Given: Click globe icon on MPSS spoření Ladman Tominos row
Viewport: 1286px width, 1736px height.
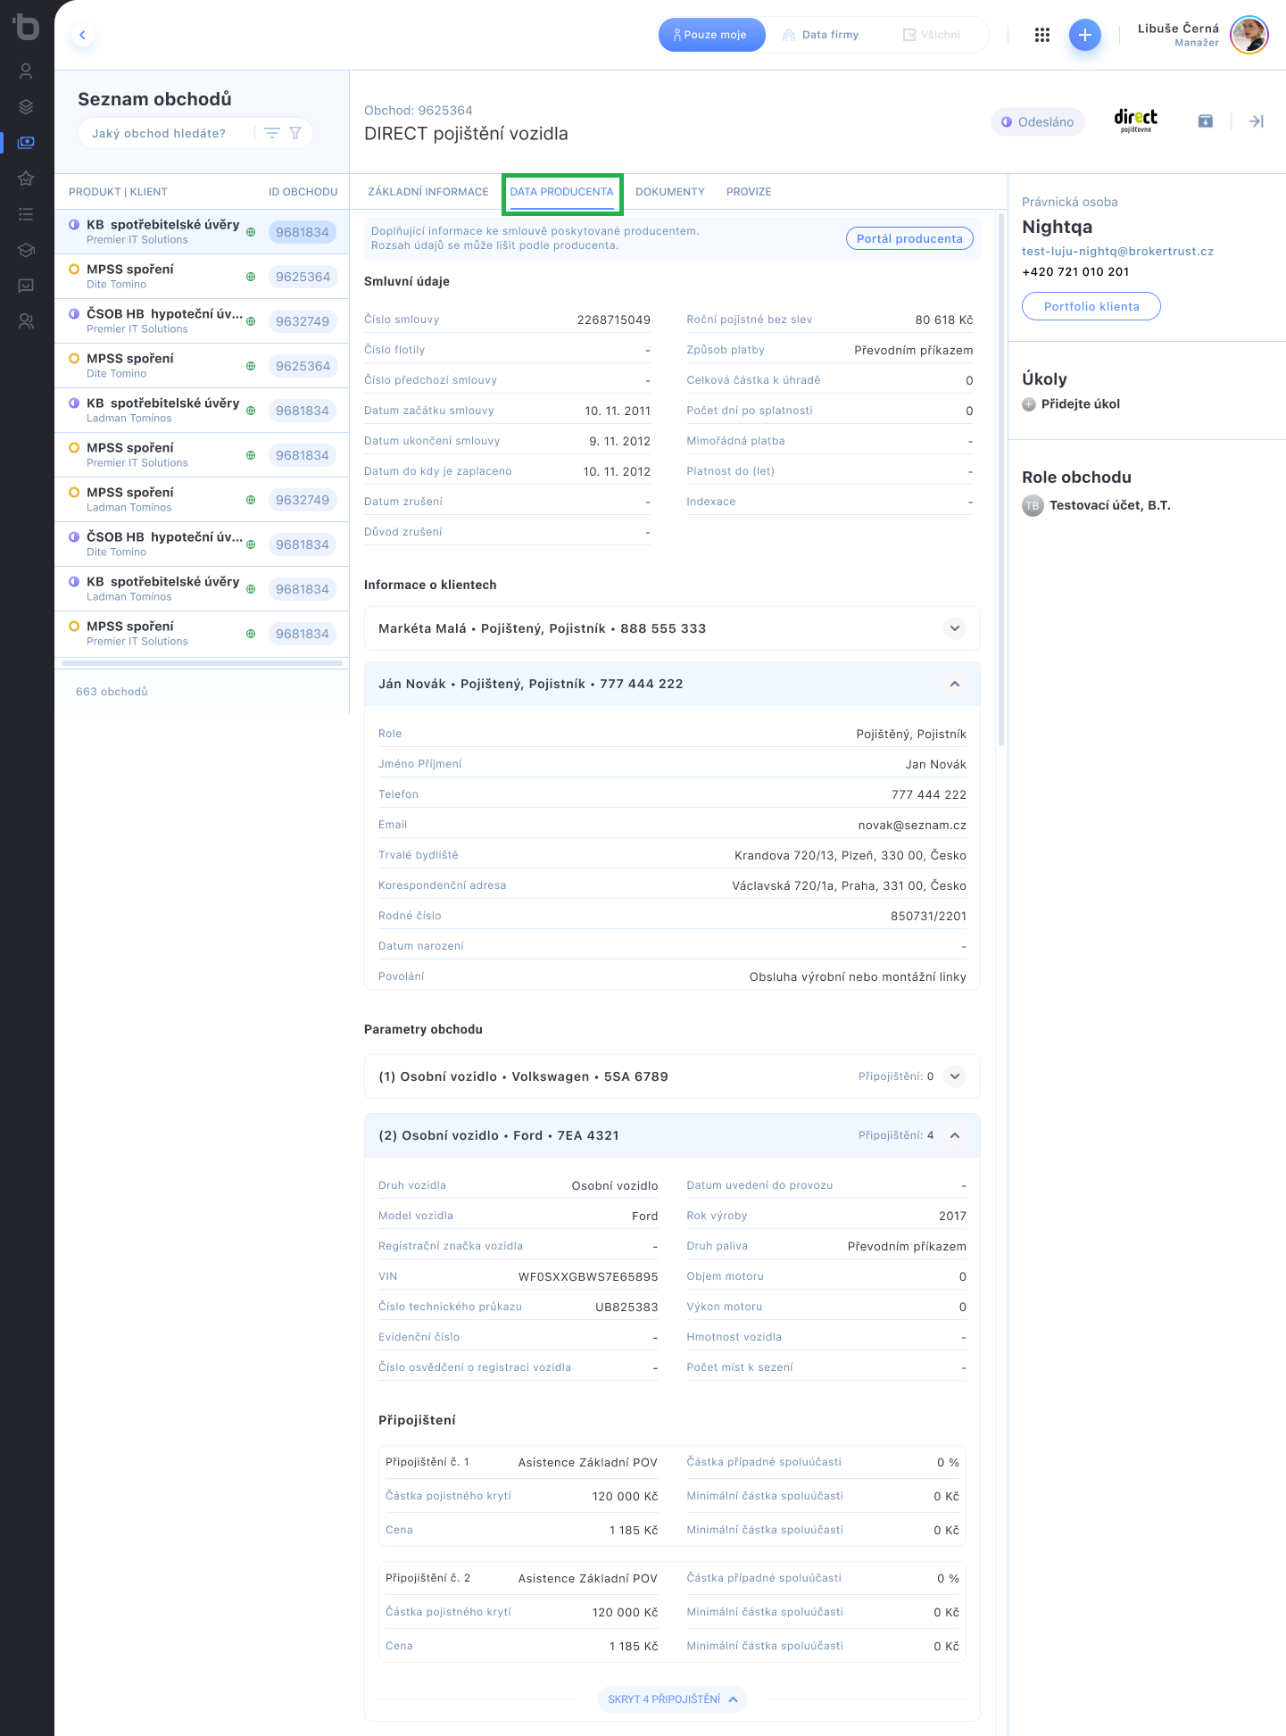Looking at the screenshot, I should point(251,500).
